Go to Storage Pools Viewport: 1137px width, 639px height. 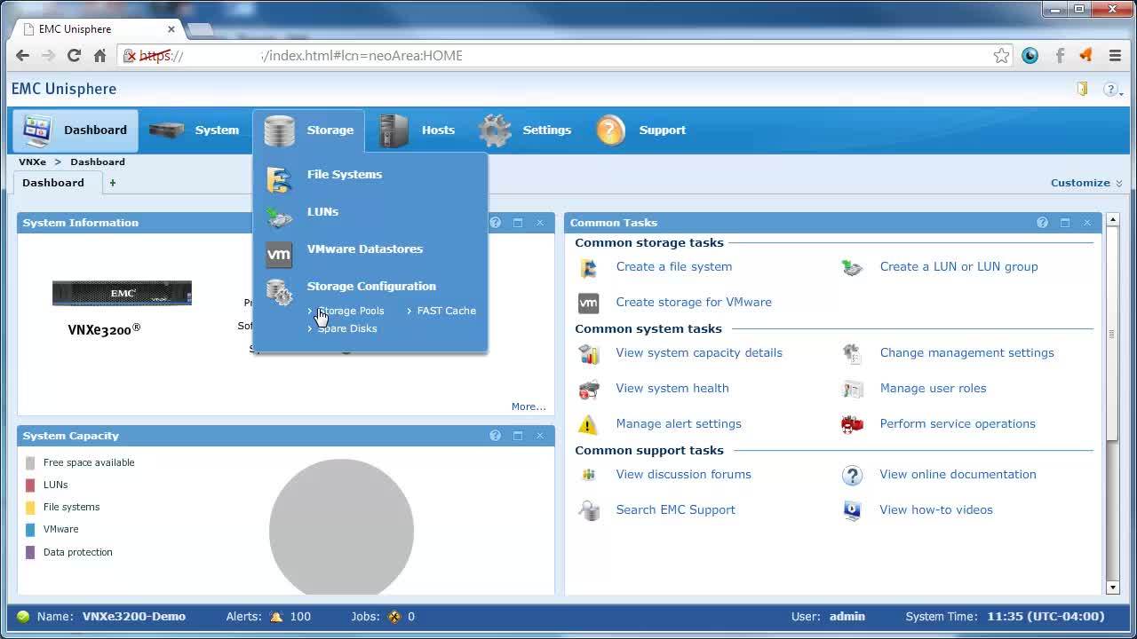(351, 311)
